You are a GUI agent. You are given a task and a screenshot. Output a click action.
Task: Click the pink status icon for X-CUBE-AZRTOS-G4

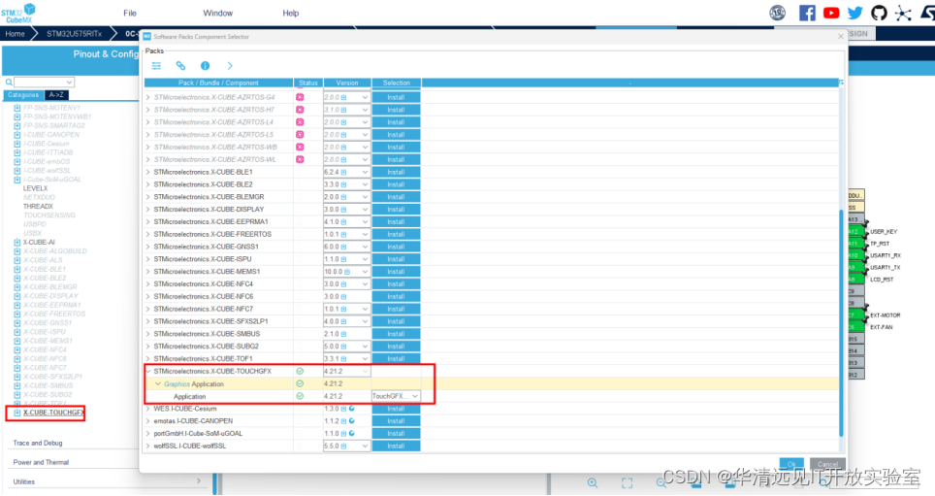[x=300, y=97]
